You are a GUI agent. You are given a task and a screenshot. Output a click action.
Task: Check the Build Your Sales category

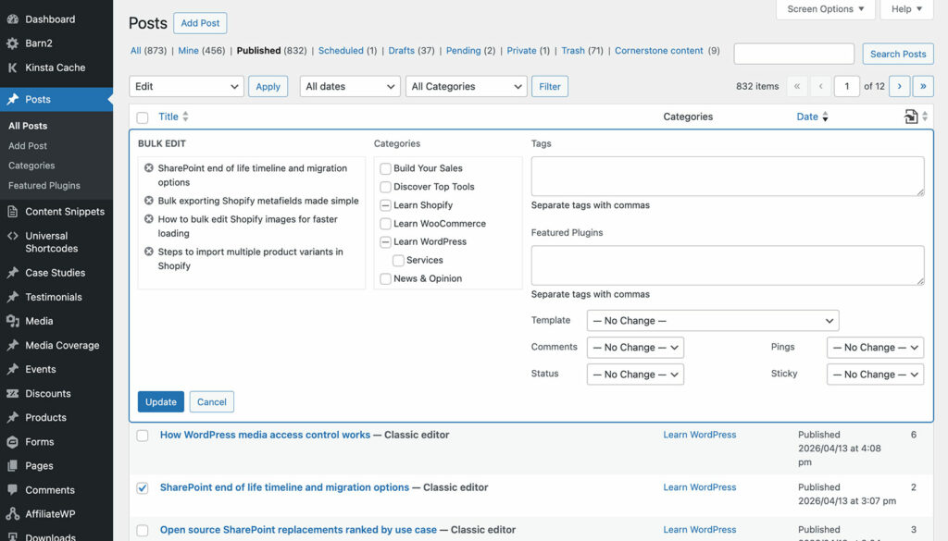coord(385,168)
